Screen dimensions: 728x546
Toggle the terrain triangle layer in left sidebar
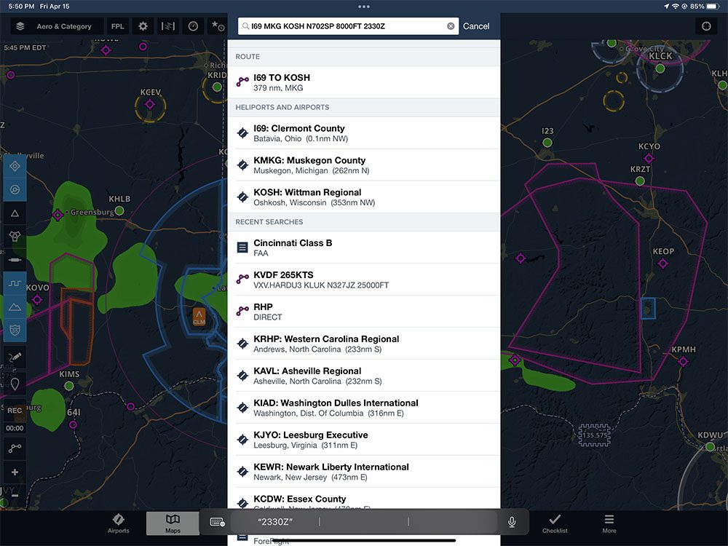[15, 213]
